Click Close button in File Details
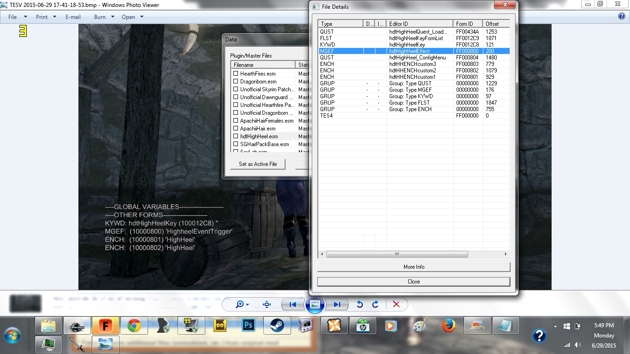Image resolution: width=630 pixels, height=354 pixels. coord(414,282)
